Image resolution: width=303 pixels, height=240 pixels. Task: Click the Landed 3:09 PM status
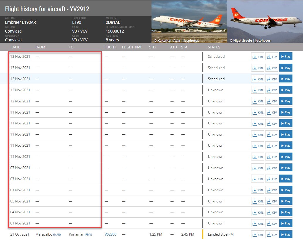(221, 234)
